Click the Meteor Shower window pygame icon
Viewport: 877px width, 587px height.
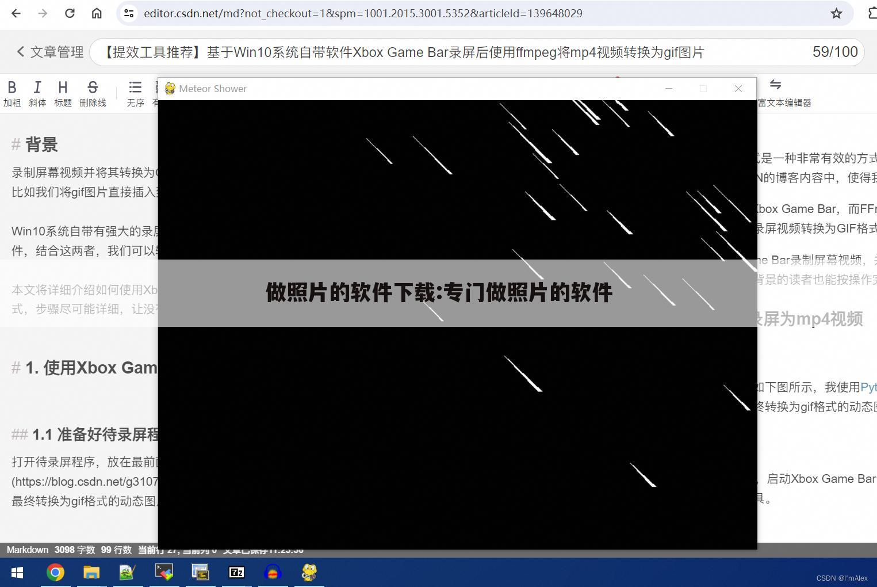pos(170,89)
